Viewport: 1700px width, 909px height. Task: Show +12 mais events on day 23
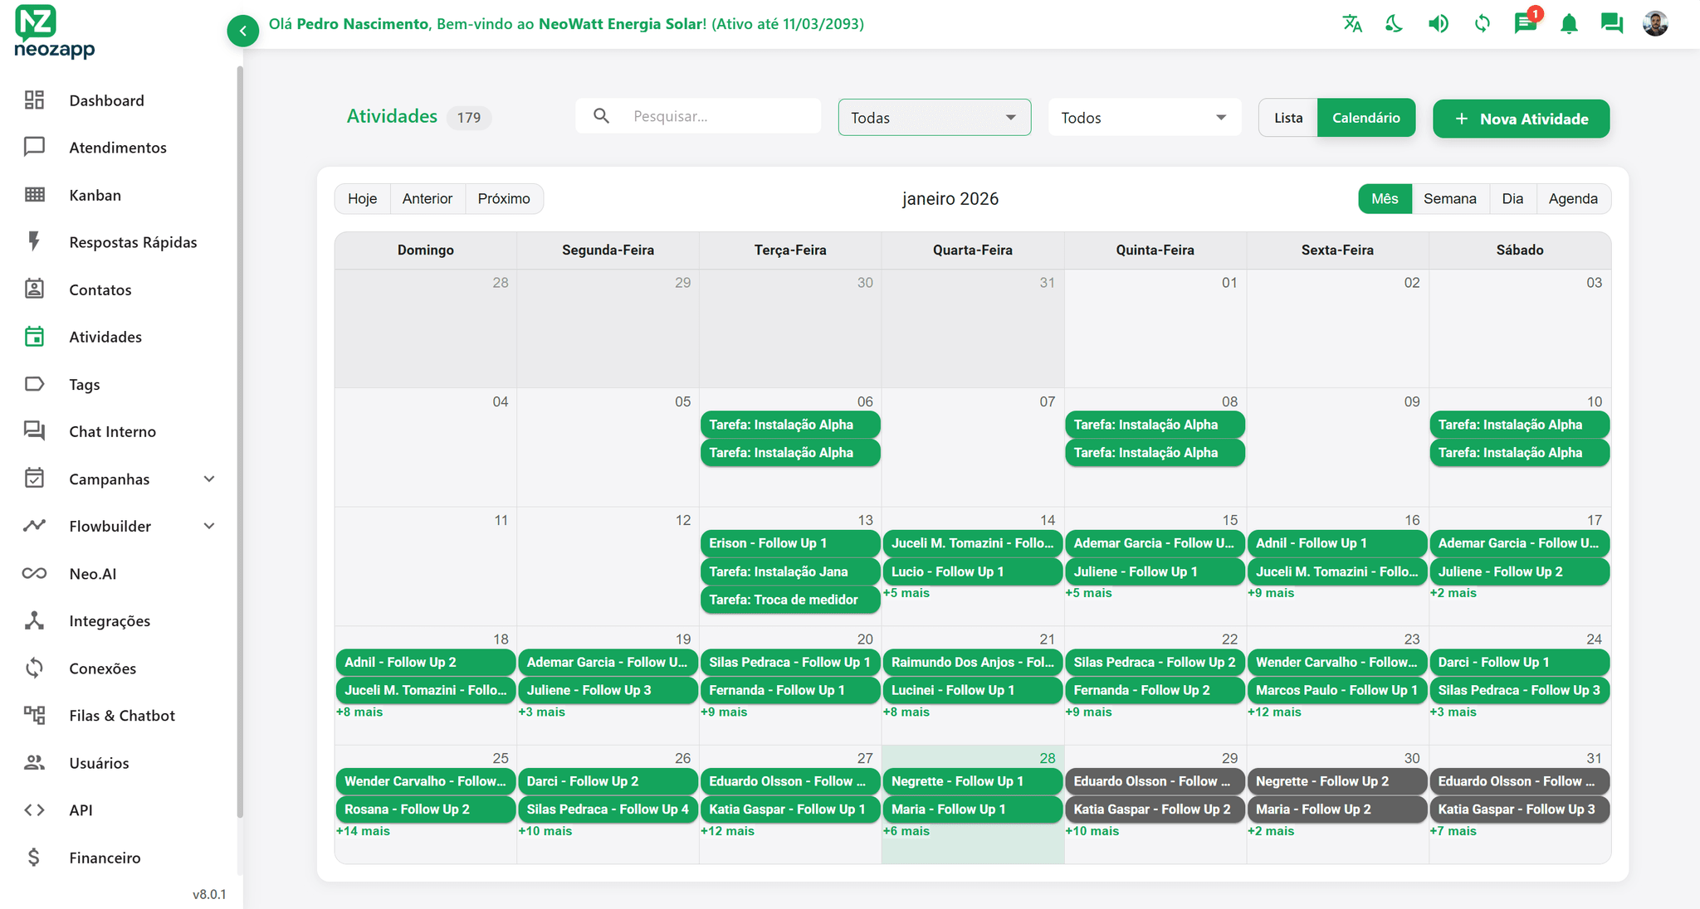tap(1274, 712)
